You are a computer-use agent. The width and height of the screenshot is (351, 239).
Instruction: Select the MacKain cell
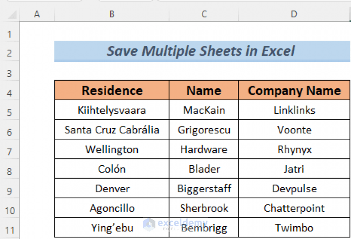coord(204,110)
